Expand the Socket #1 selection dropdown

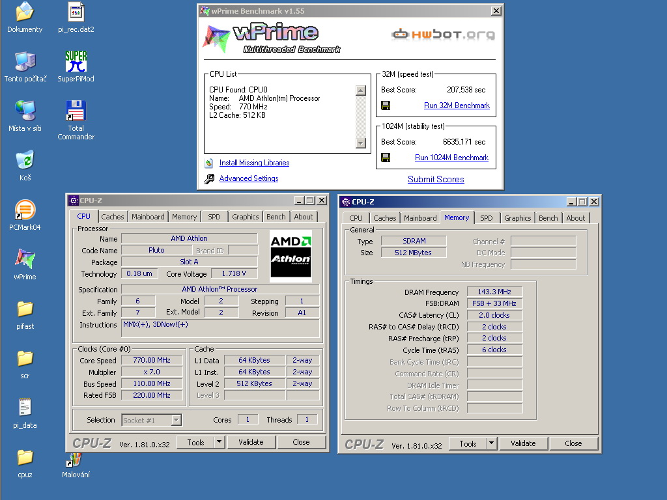(176, 421)
